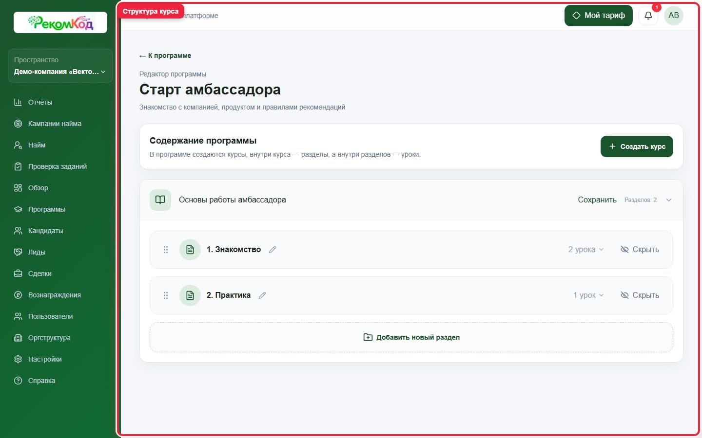Click Сохранить for the course
This screenshot has width=702, height=438.
pyautogui.click(x=597, y=200)
